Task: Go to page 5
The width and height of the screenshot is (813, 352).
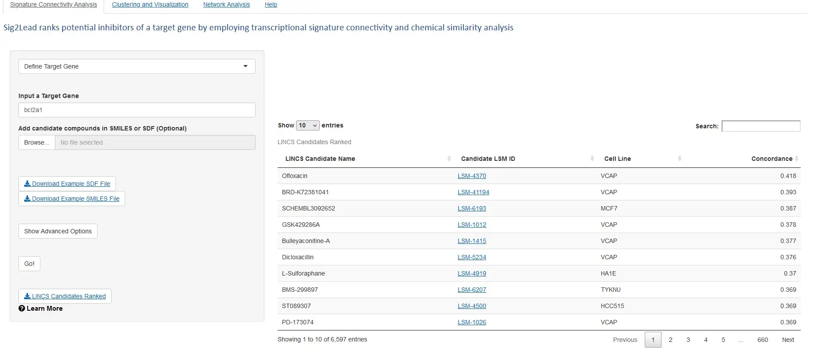Action: click(723, 340)
